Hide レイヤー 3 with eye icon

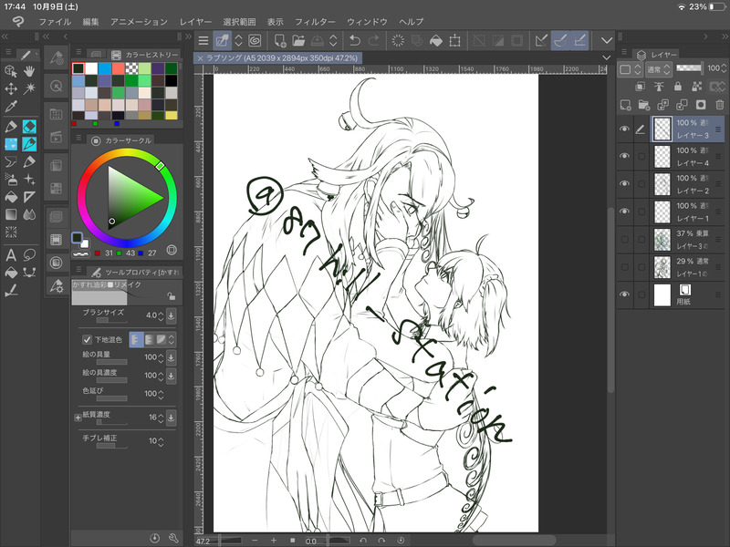coord(625,129)
